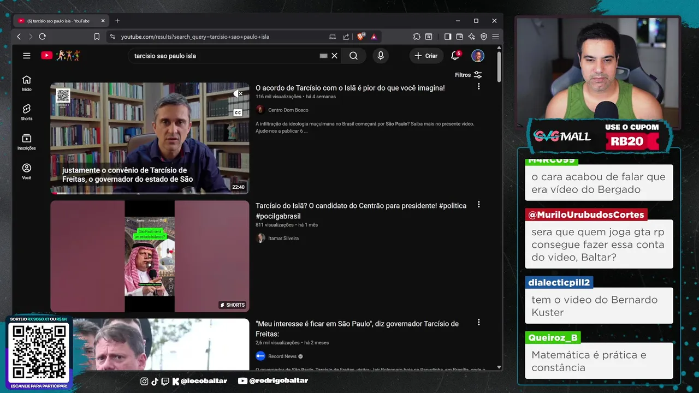Toggle the browser sidebar panel

tap(448, 37)
